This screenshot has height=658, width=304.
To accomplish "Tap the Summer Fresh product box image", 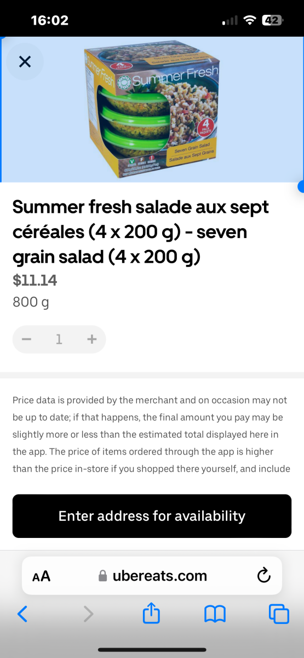I will click(151, 112).
